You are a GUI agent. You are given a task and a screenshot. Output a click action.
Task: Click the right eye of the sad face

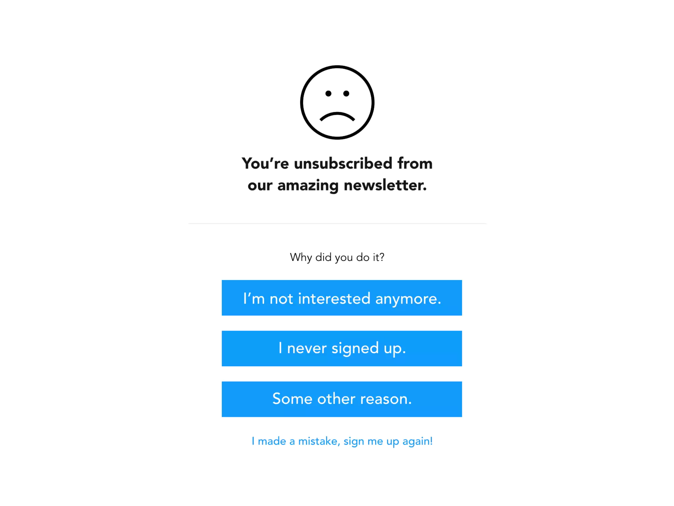point(346,93)
